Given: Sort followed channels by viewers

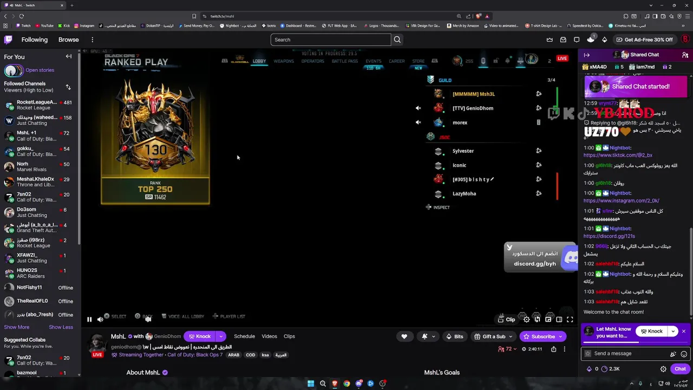Looking at the screenshot, I should click(68, 87).
